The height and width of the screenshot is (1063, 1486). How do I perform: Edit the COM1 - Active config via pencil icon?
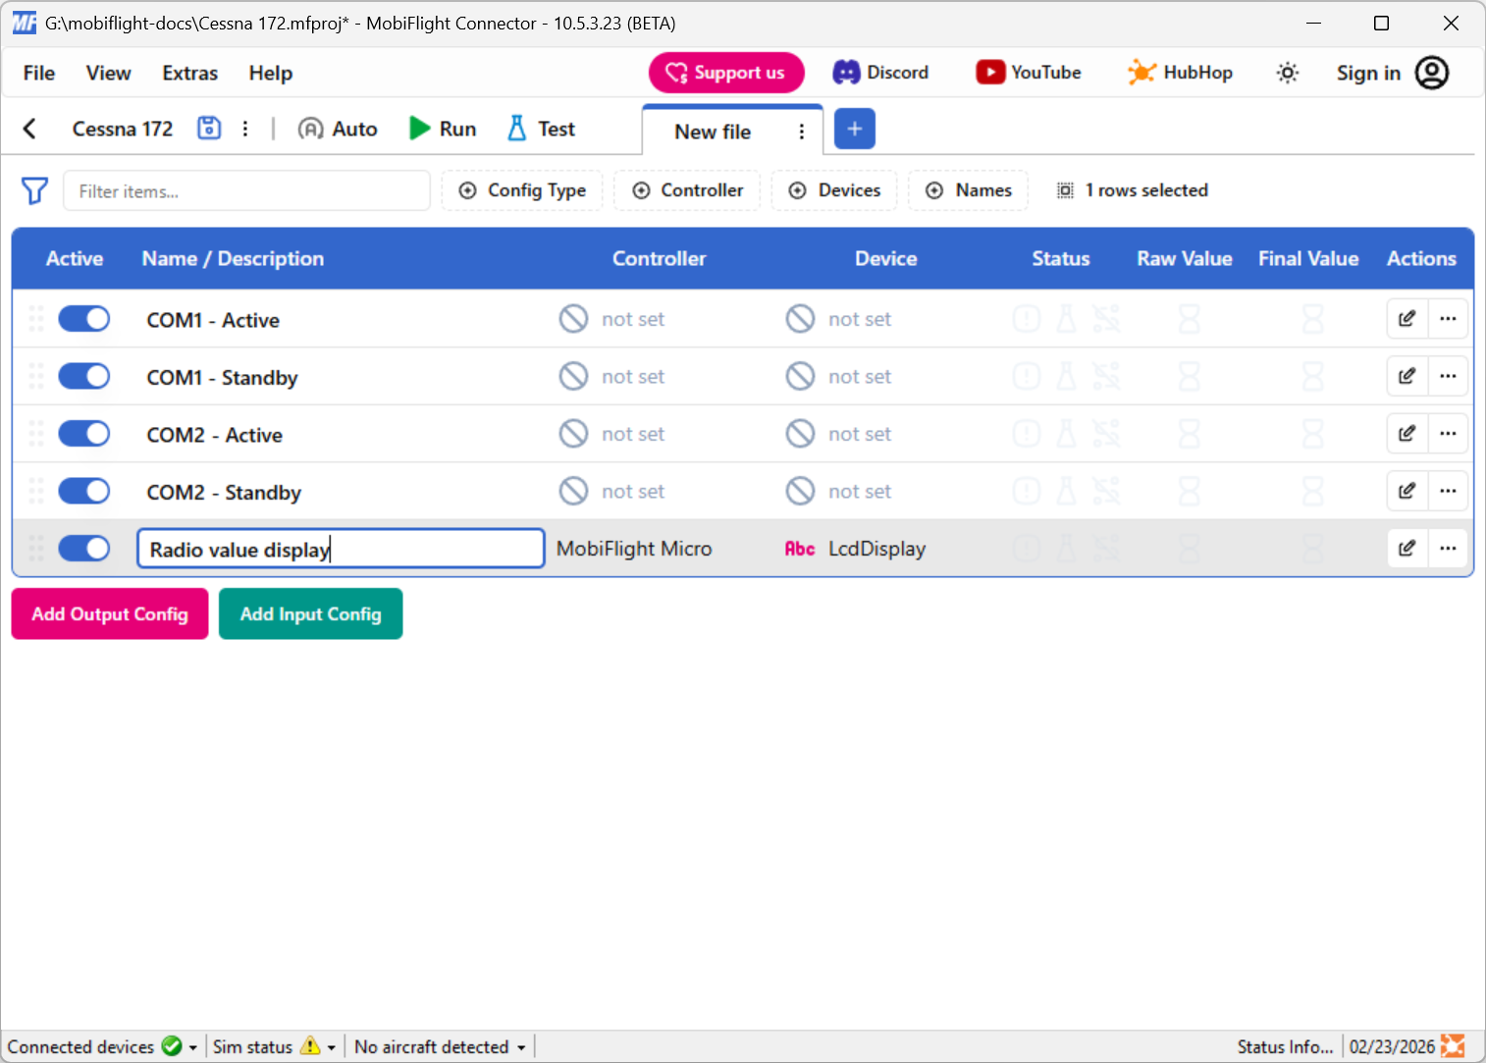[x=1406, y=318]
